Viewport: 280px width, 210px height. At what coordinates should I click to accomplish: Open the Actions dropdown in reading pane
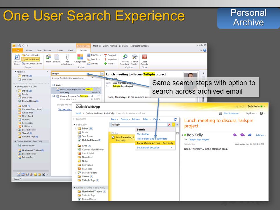(x=260, y=135)
